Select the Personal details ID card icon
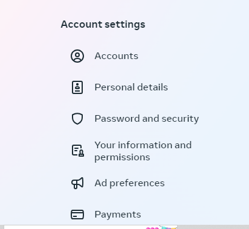Image resolution: width=249 pixels, height=229 pixels. click(x=77, y=87)
